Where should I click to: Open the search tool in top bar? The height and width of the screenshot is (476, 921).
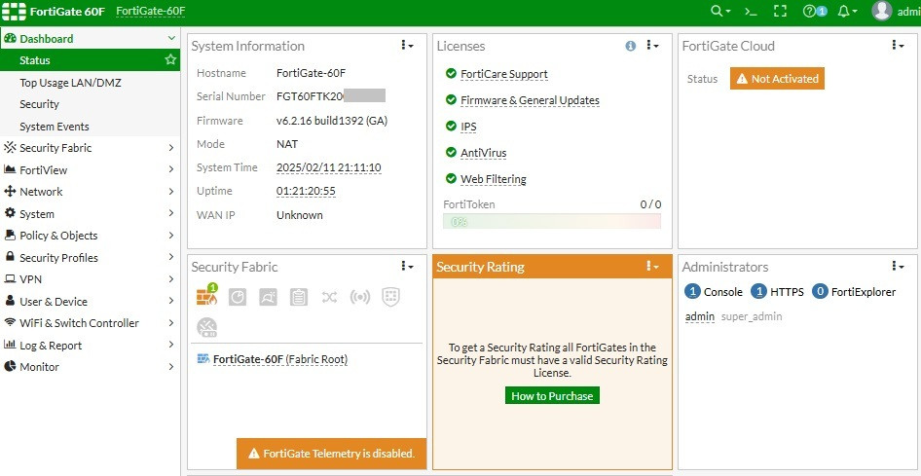(x=720, y=11)
